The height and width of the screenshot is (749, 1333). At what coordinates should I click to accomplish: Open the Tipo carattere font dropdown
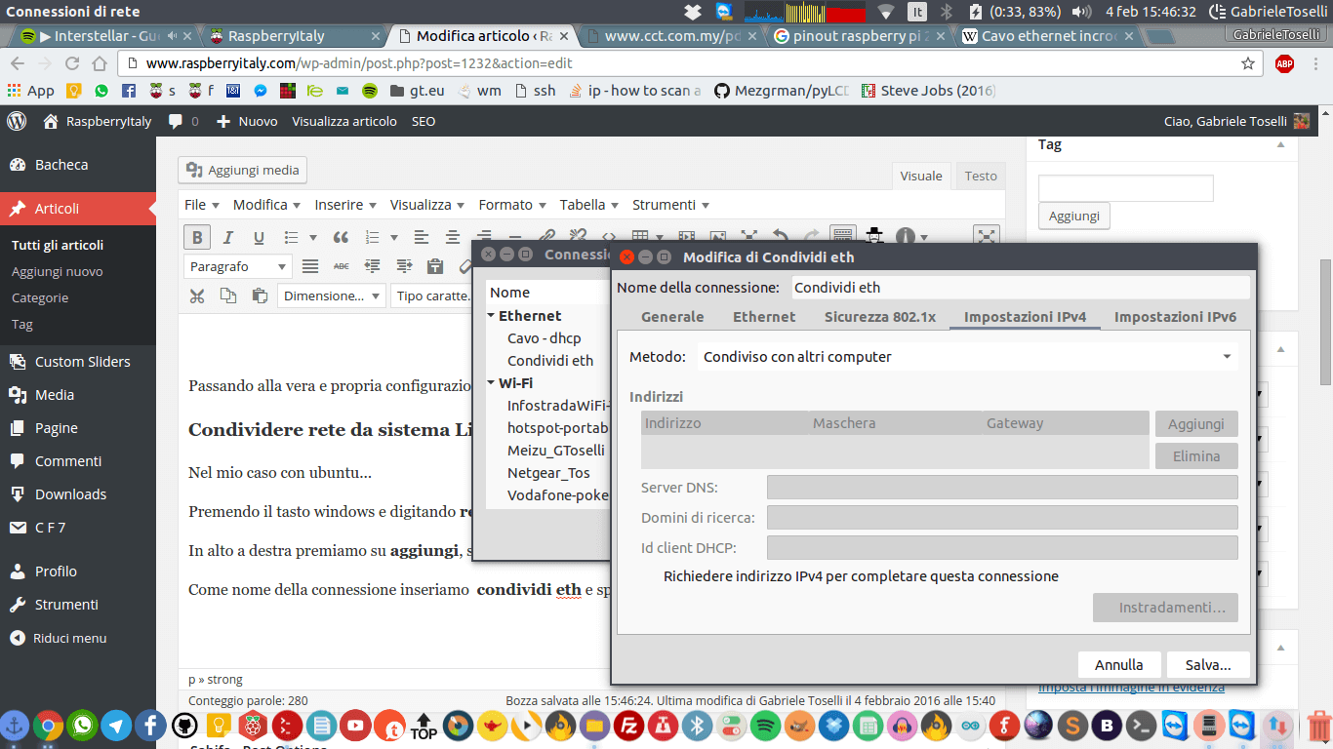[x=431, y=296]
